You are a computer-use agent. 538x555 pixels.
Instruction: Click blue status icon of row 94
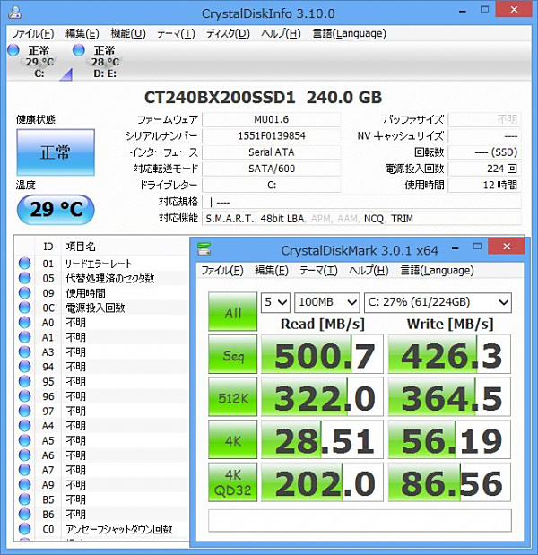coord(24,367)
